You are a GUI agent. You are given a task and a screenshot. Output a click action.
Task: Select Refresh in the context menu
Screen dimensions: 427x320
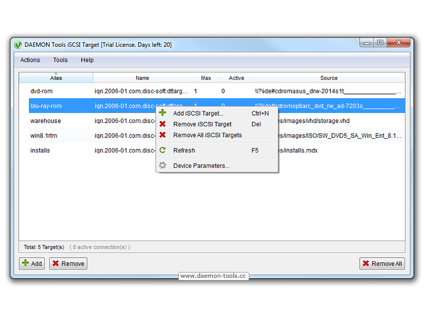217,150
